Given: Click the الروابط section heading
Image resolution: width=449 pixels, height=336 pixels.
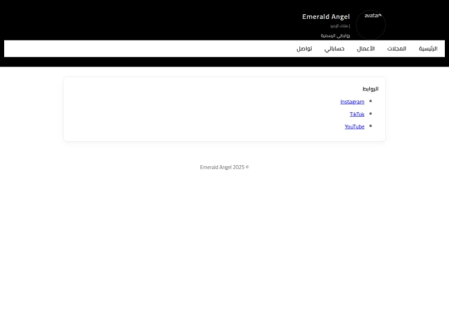Looking at the screenshot, I should click(370, 89).
